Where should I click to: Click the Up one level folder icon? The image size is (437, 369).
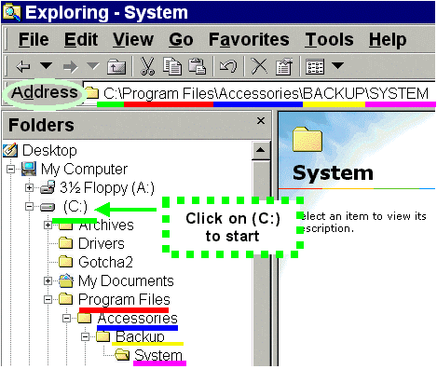click(x=116, y=66)
